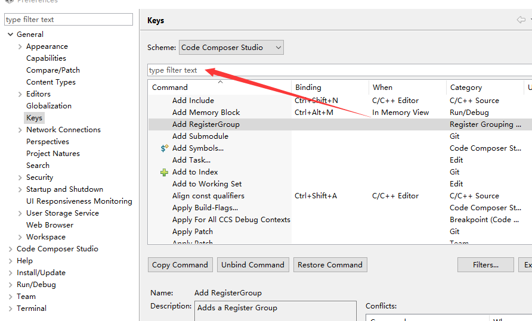The image size is (532, 321).
Task: Expand the Workspace node
Action: click(x=20, y=237)
